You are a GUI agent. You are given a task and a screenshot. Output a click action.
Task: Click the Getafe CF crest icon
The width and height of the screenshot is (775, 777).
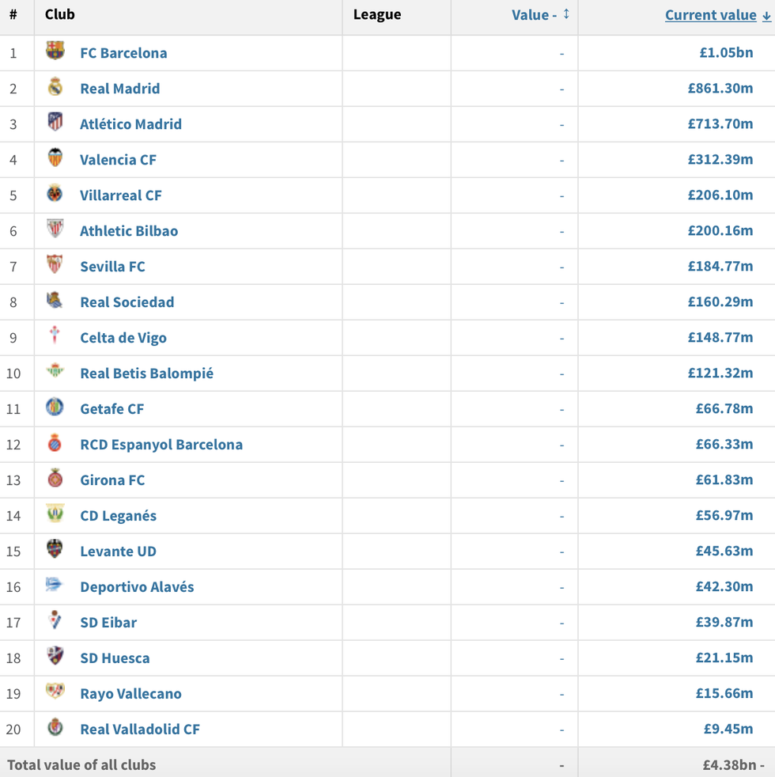(x=55, y=407)
